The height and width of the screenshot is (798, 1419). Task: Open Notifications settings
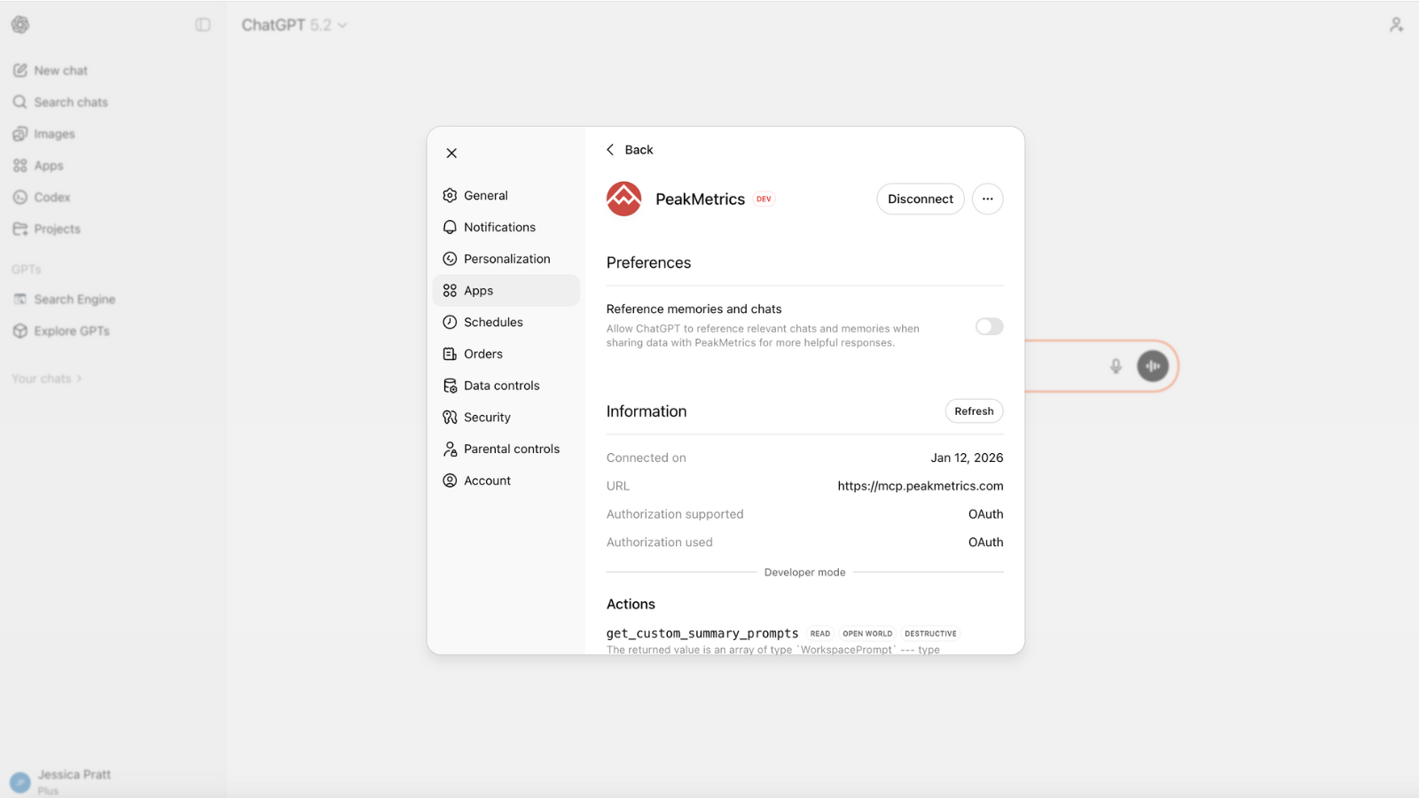[x=498, y=227]
